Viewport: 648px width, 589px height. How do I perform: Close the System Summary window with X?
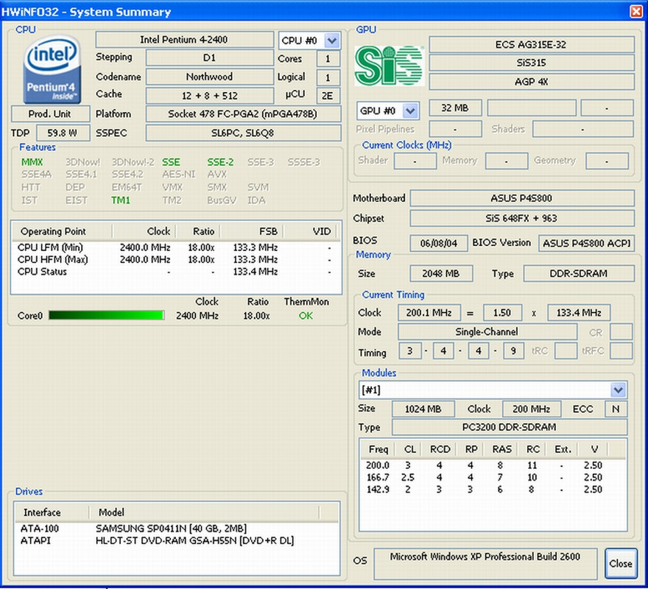point(636,11)
